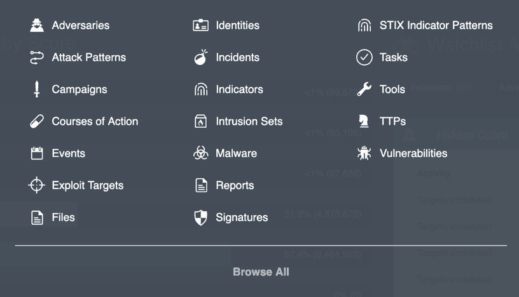
Task: Click the Campaigns sword icon
Action: point(37,89)
